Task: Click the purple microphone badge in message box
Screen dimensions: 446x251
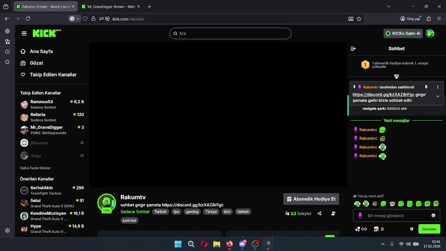Action: point(360,215)
